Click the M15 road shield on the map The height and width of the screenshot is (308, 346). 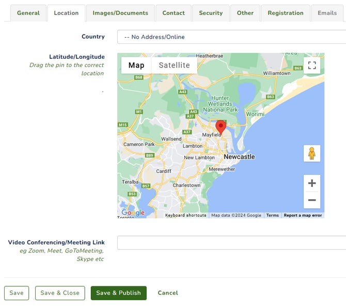tap(123, 125)
